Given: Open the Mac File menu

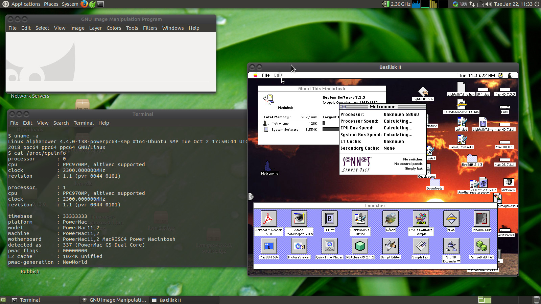Looking at the screenshot, I should [x=266, y=75].
